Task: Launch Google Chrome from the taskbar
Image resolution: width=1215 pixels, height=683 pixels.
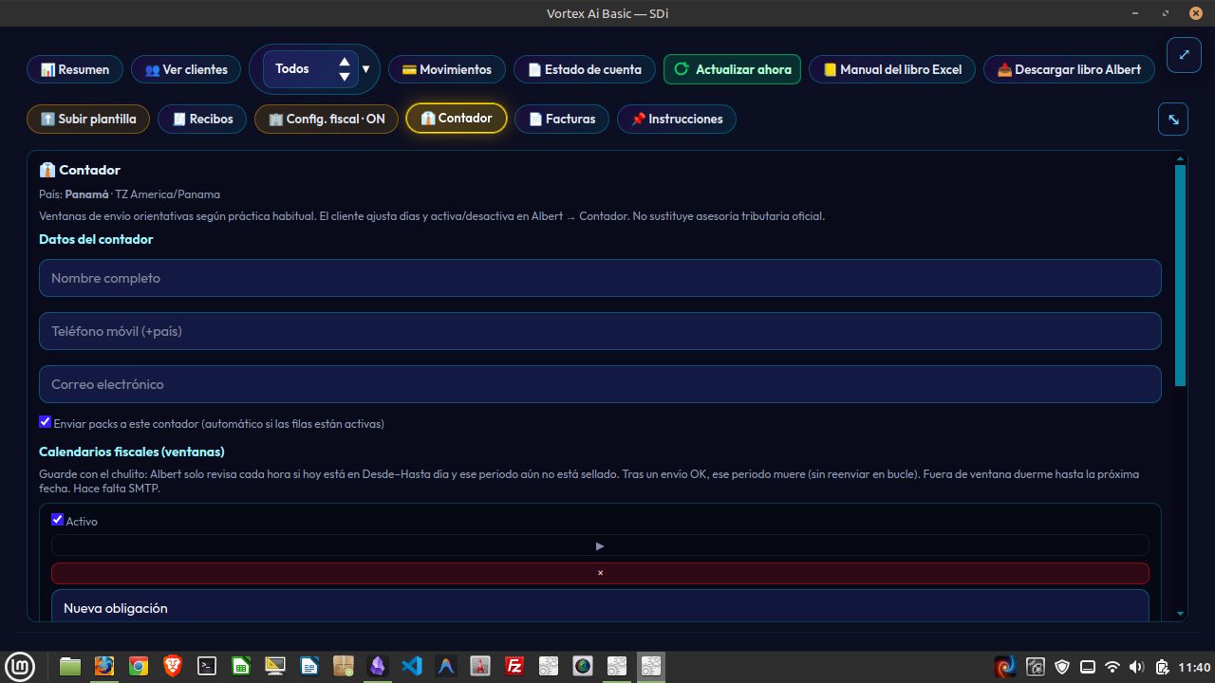Action: [139, 666]
